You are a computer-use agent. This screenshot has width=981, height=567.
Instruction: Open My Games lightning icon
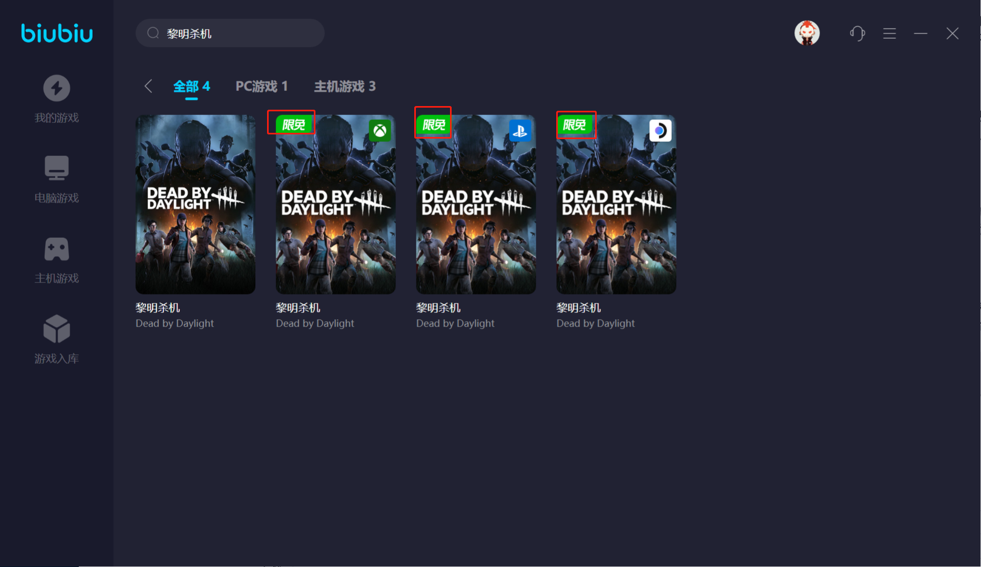56,88
